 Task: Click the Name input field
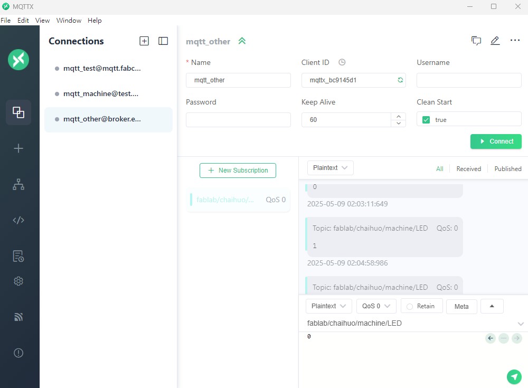(238, 80)
